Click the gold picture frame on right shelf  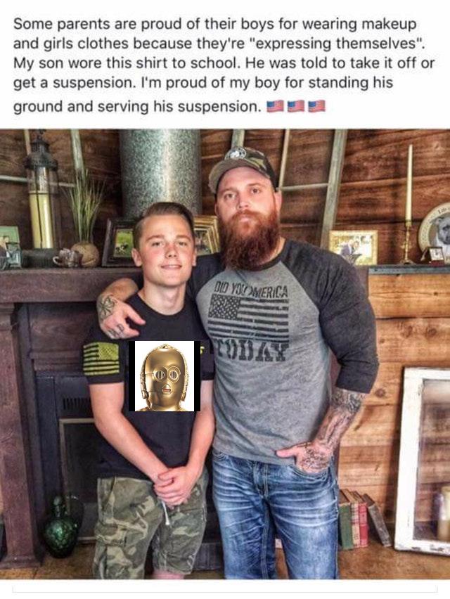[x=353, y=247]
